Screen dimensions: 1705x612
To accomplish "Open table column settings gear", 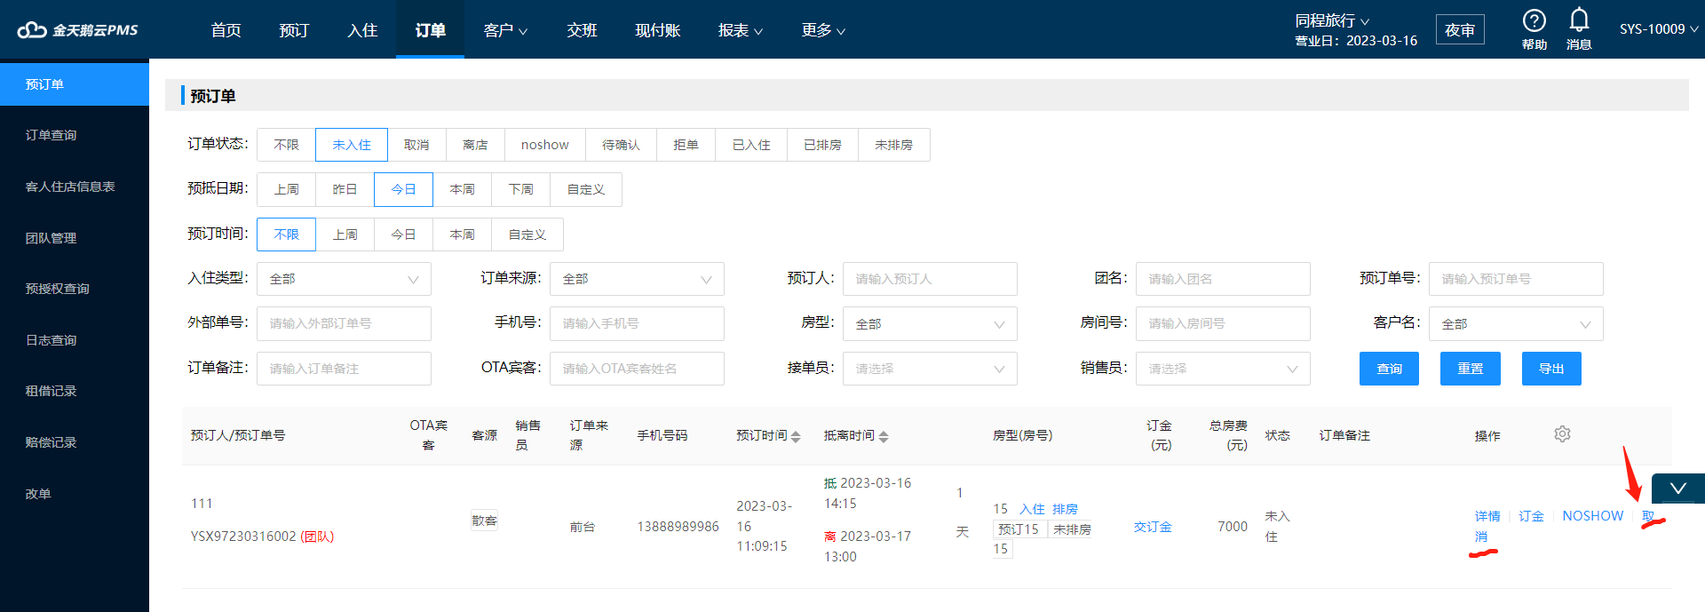I will coord(1562,434).
